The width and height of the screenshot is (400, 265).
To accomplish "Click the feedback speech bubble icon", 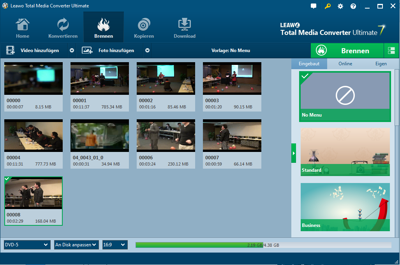I will coord(314,6).
